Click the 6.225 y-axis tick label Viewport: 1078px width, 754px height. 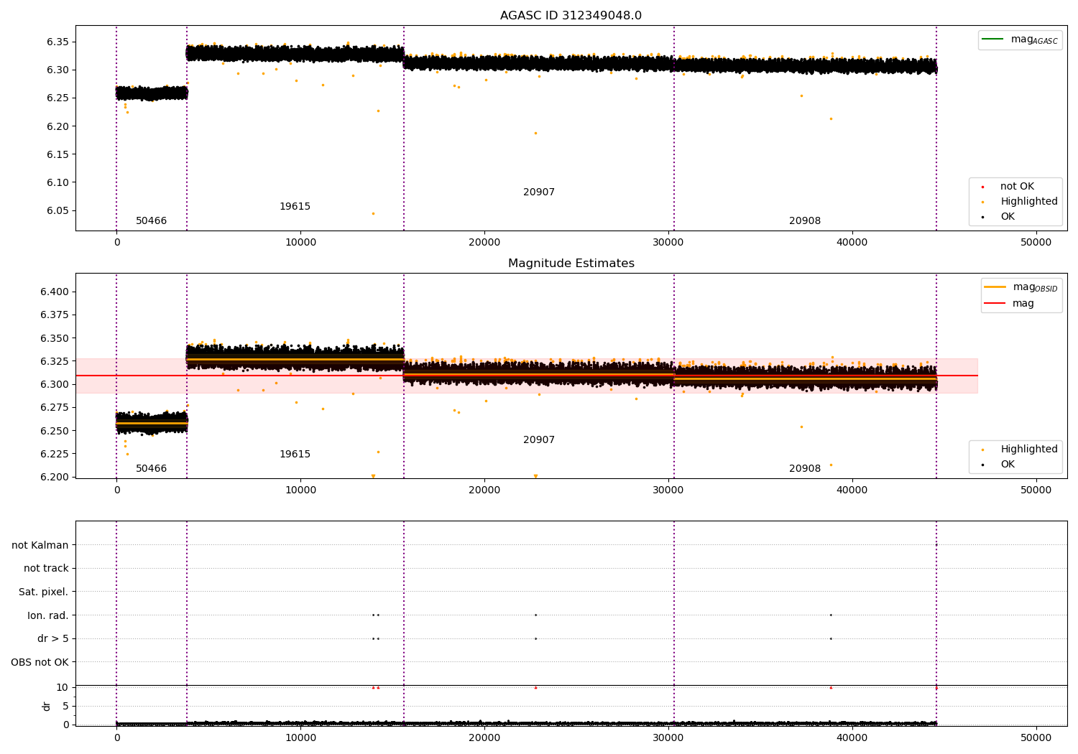point(55,455)
